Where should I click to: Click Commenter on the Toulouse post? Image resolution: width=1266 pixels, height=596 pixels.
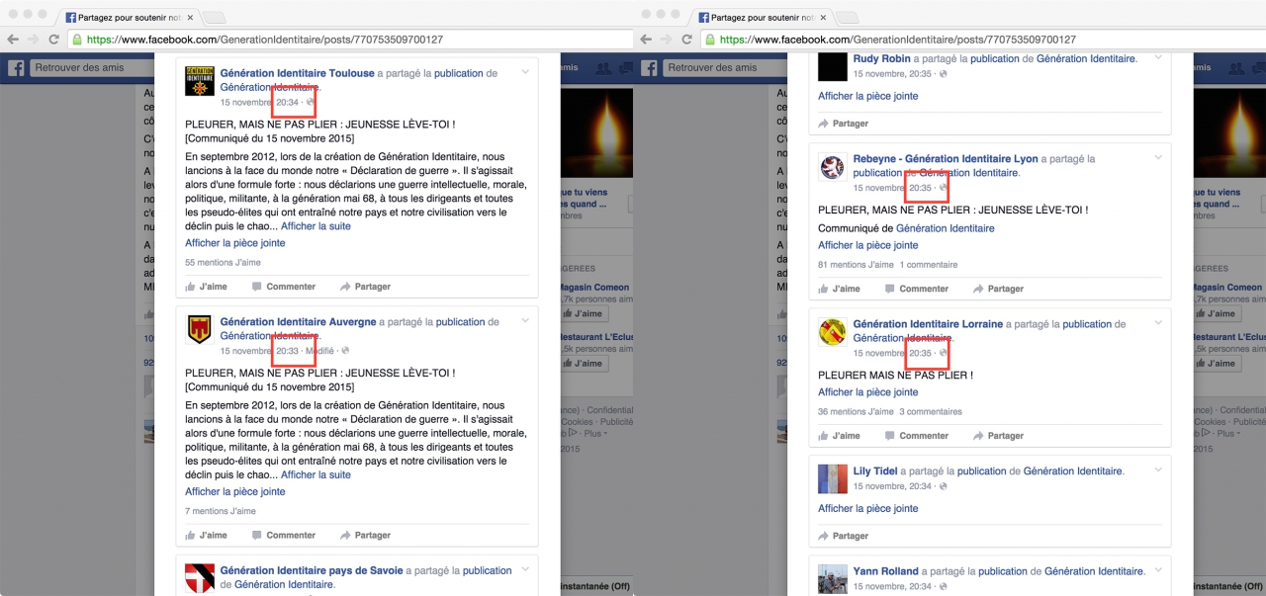pos(284,287)
